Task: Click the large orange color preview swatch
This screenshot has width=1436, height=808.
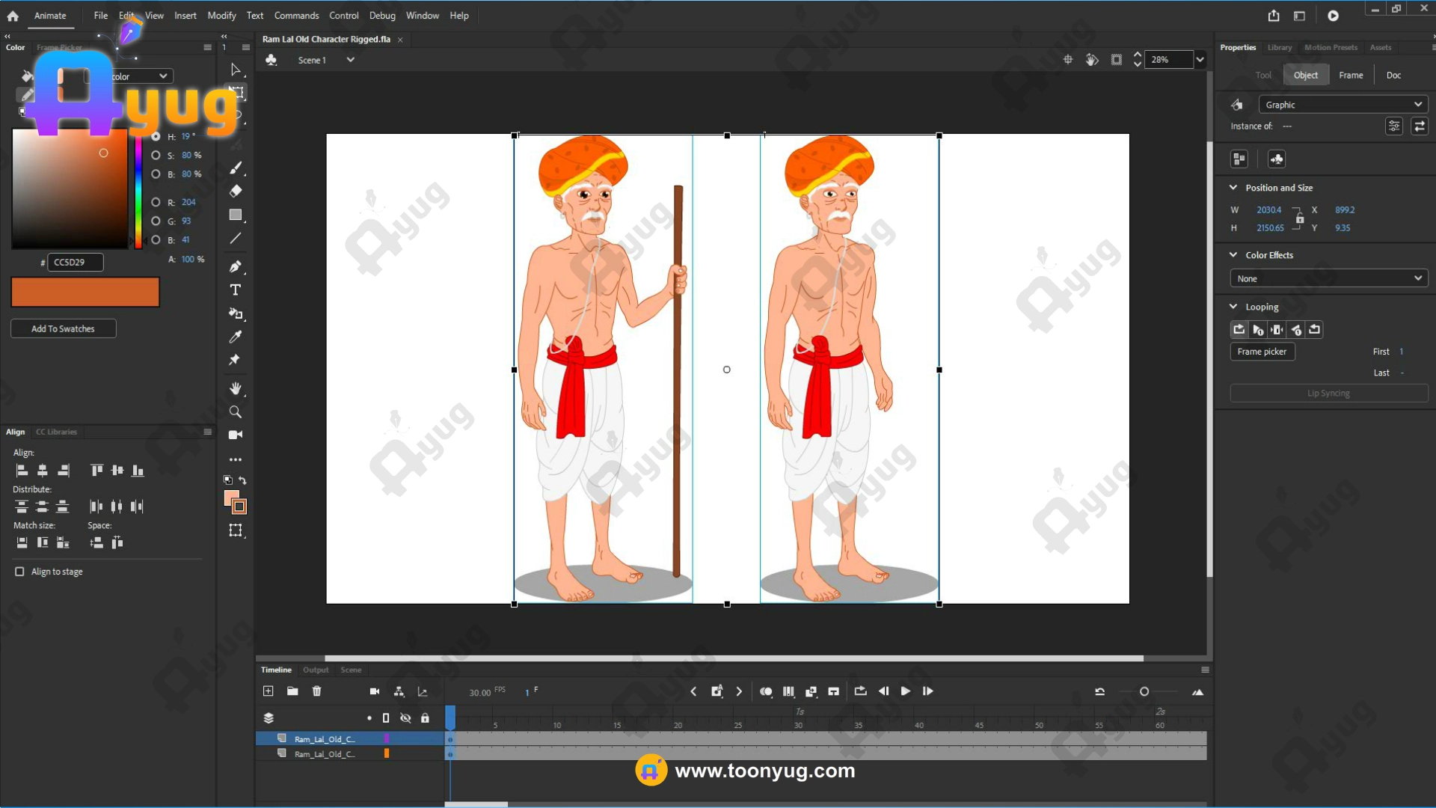Action: [x=85, y=292]
